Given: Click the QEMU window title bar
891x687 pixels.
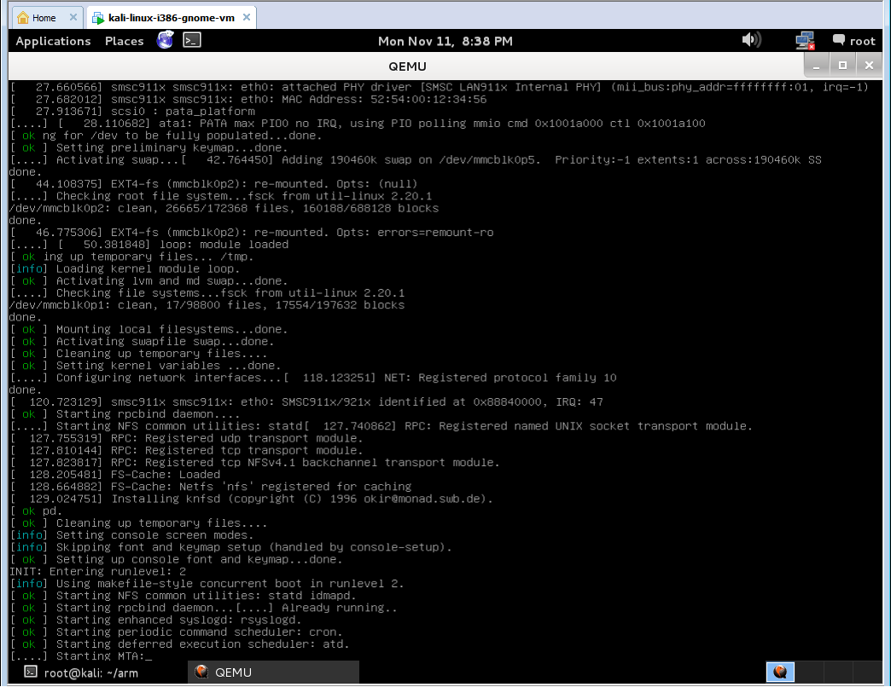Looking at the screenshot, I should point(407,66).
